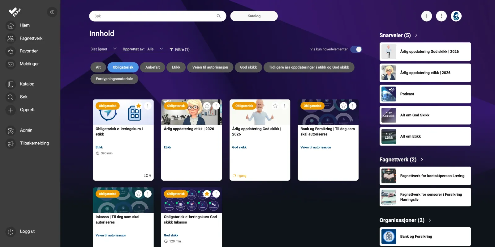The image size is (495, 247).
Task: Toggle Vis kun hovedelementer switch
Action: tap(356, 49)
